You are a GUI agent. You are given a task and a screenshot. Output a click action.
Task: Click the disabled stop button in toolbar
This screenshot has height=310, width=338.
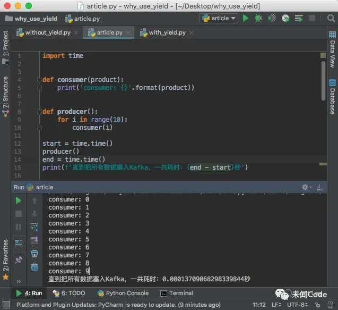311,19
